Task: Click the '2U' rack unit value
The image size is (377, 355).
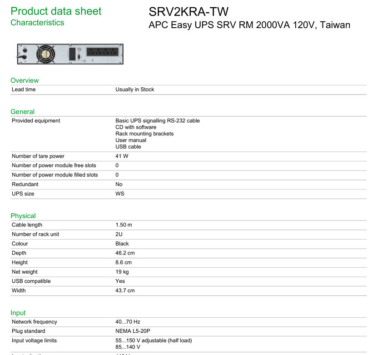Action: (119, 235)
